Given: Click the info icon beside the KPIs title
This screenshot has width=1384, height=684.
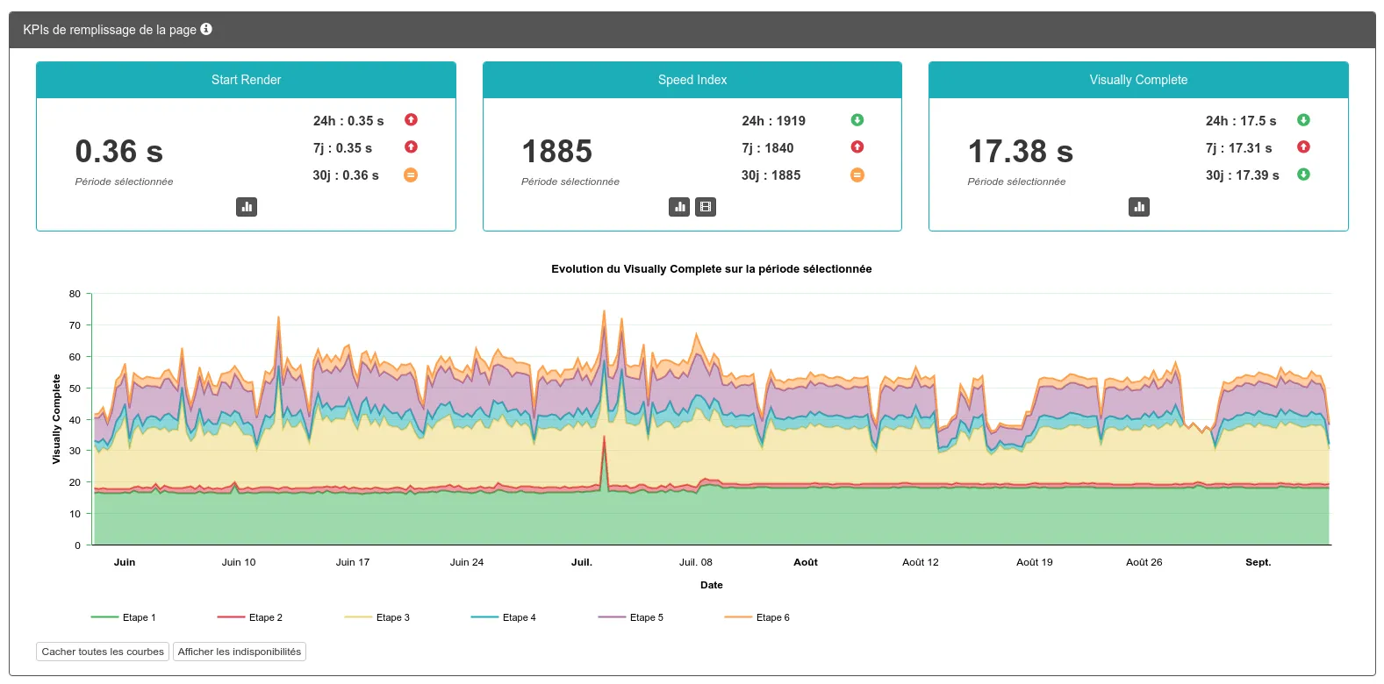Looking at the screenshot, I should tap(206, 29).
